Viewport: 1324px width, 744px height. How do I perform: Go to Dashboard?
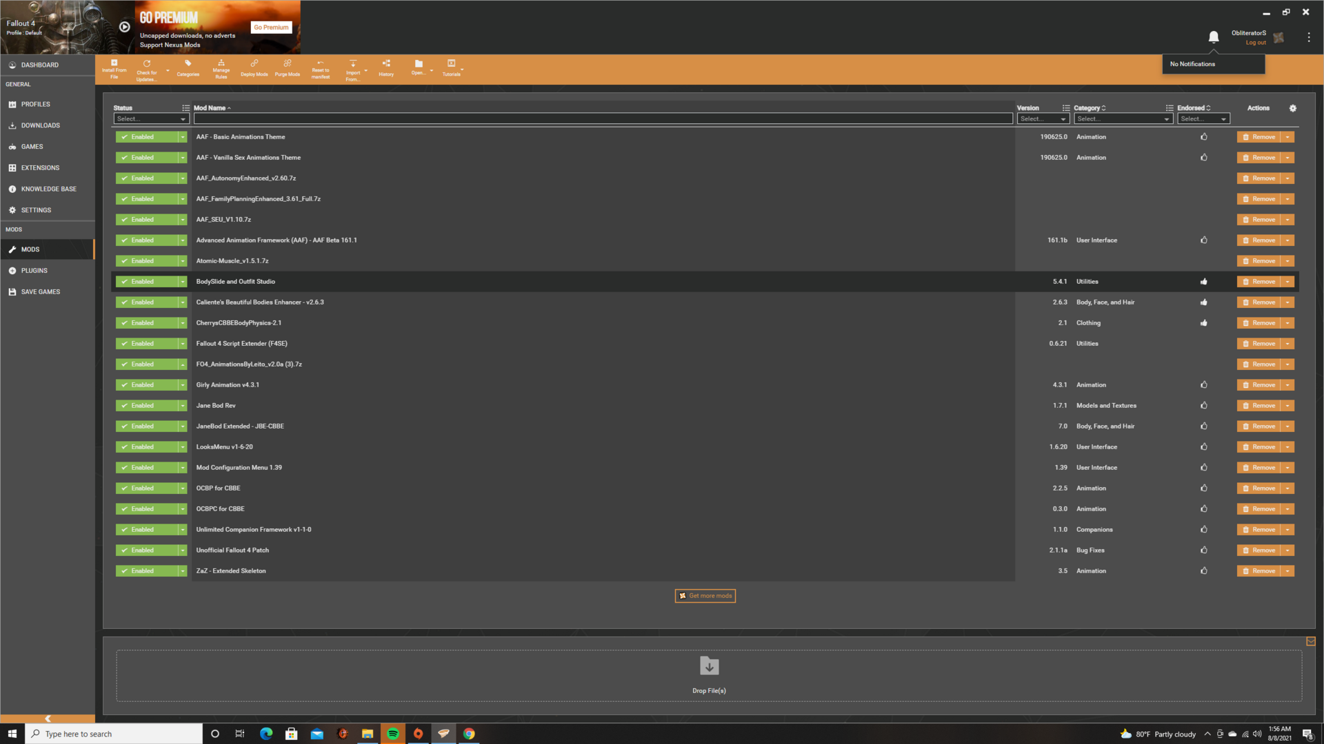click(x=48, y=65)
